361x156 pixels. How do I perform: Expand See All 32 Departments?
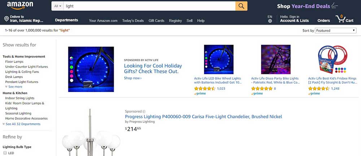pos(22,124)
